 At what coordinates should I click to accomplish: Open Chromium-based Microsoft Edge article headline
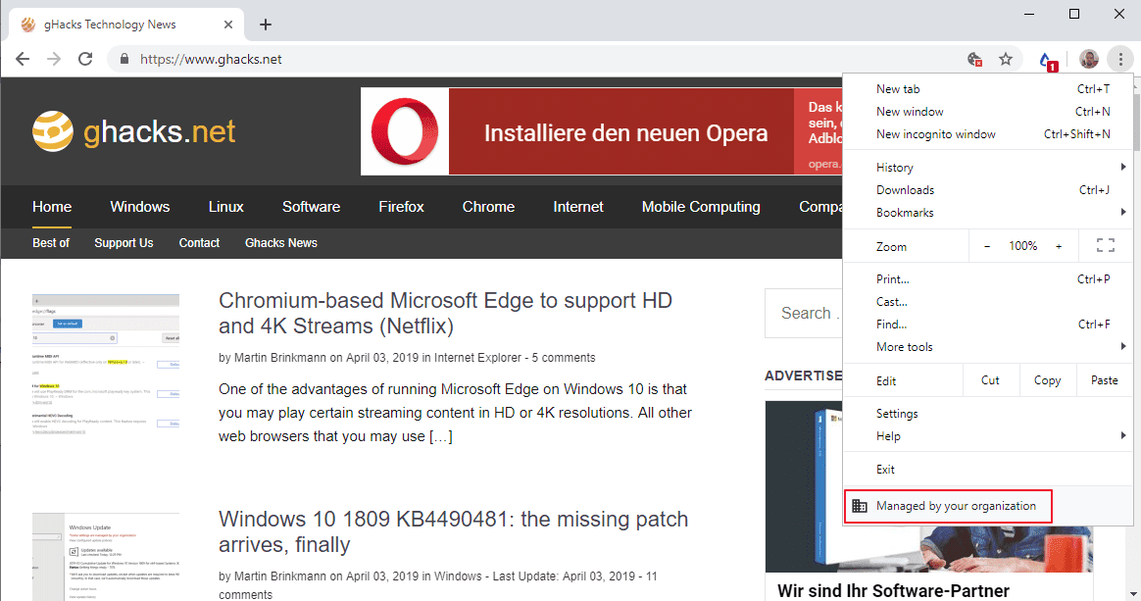tap(445, 313)
